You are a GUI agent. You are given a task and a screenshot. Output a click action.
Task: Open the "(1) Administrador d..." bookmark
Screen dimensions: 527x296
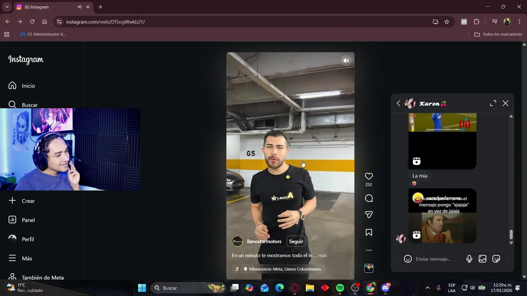coord(43,34)
